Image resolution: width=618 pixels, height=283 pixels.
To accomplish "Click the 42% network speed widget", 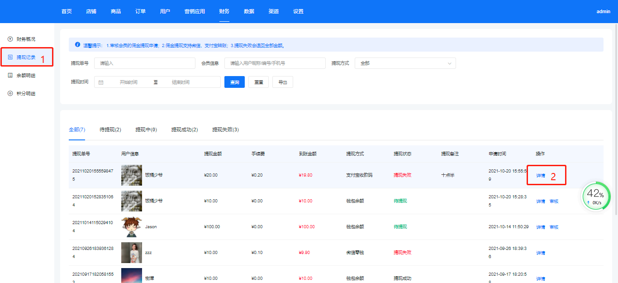I will [596, 197].
